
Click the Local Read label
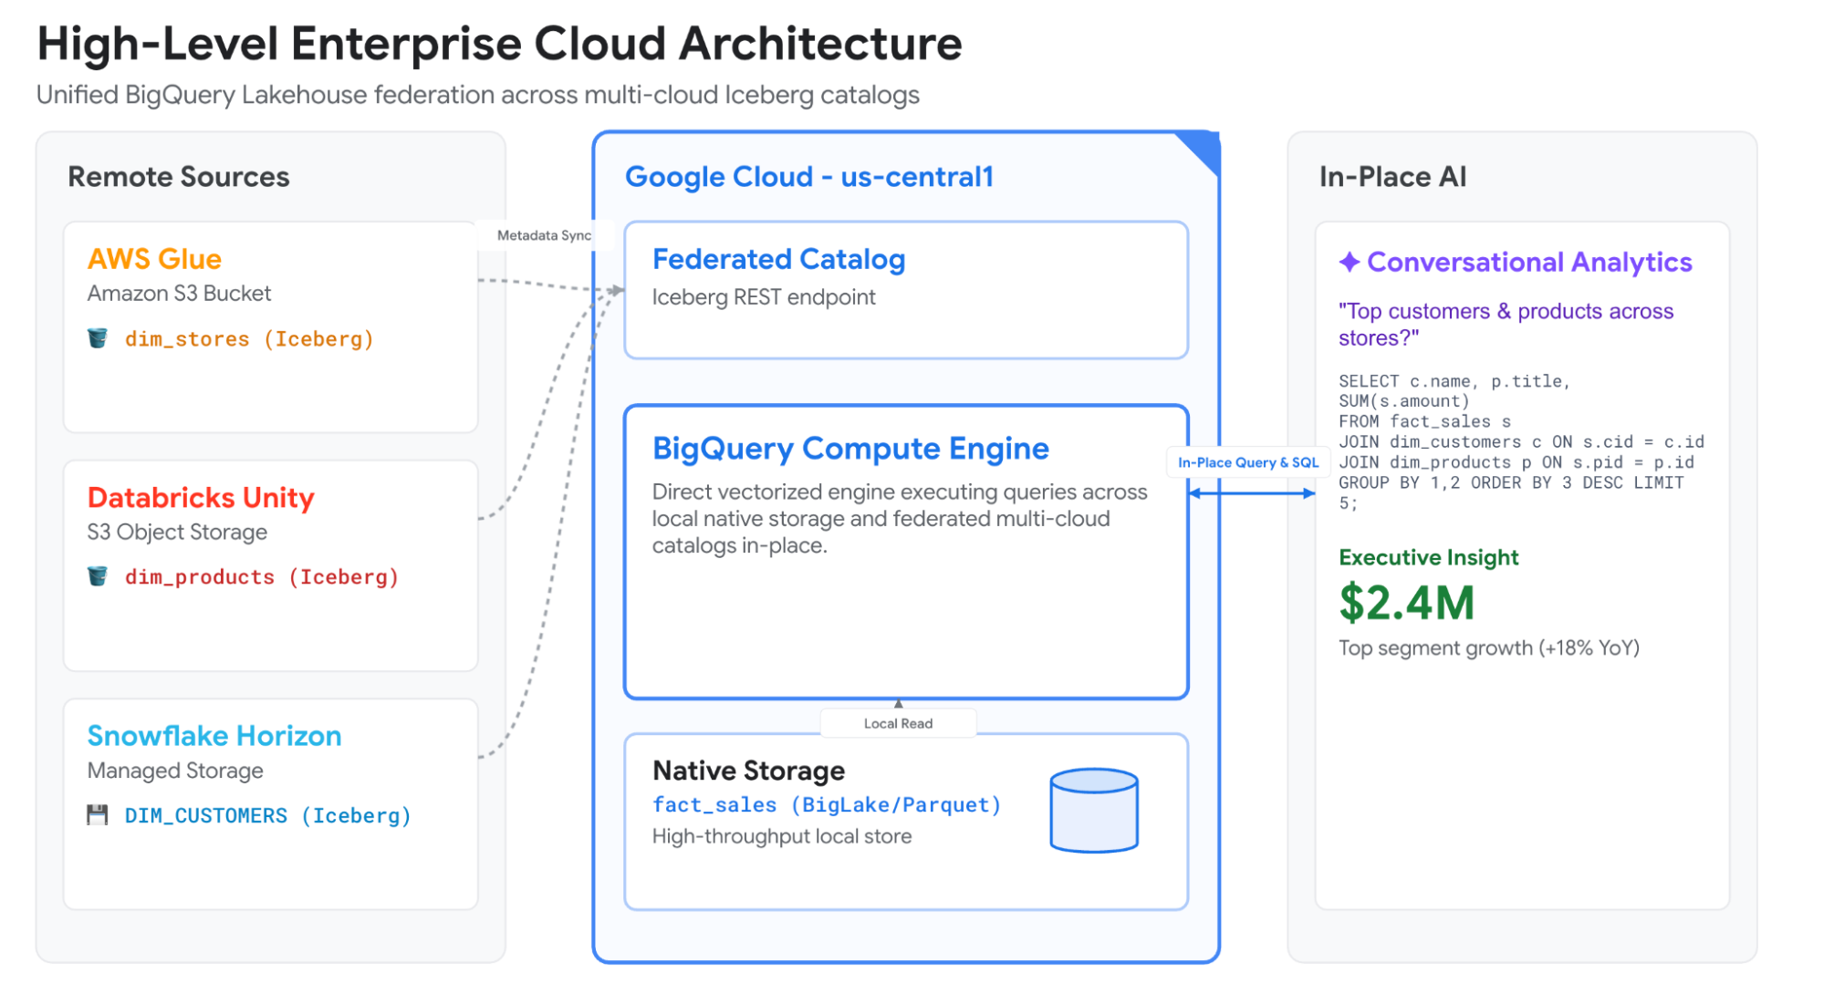pyautogui.click(x=898, y=723)
